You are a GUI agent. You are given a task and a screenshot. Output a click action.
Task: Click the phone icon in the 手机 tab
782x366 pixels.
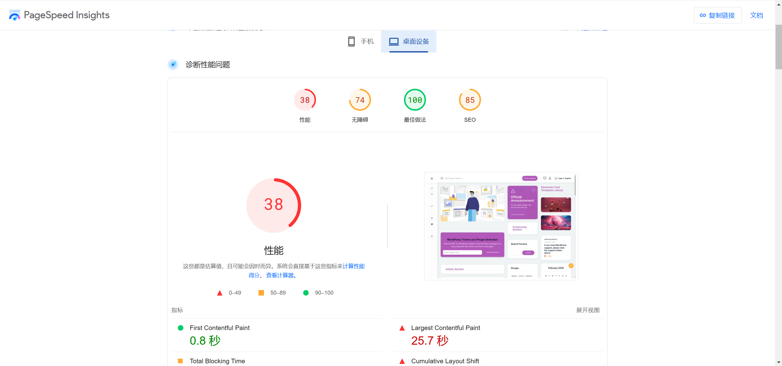(x=351, y=41)
